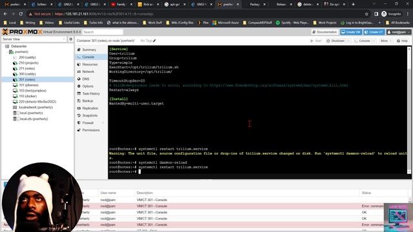Open the Chrome three-dot menu
The image size is (413, 232).
coord(408,14)
